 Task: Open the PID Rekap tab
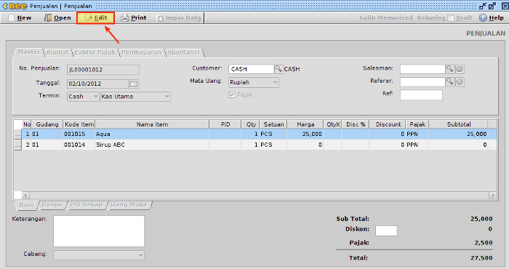click(86, 205)
